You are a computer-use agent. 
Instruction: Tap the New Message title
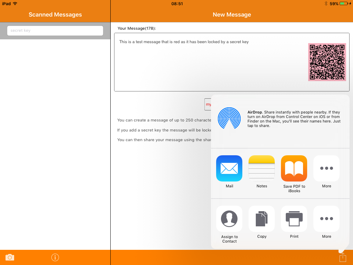(232, 14)
